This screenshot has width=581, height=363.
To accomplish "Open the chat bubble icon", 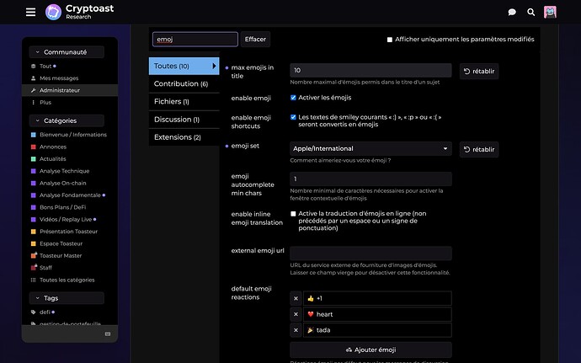I will [x=512, y=13].
